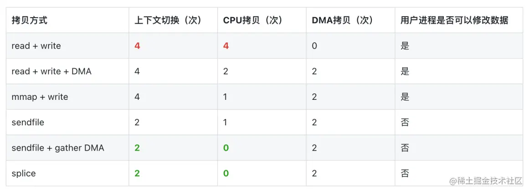Click the 'read + write' row label
The image size is (529, 192).
point(36,46)
